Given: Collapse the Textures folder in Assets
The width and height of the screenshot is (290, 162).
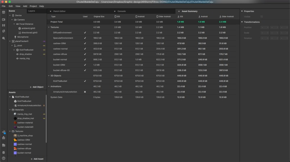Looking at the screenshot, I should tap(10, 131).
